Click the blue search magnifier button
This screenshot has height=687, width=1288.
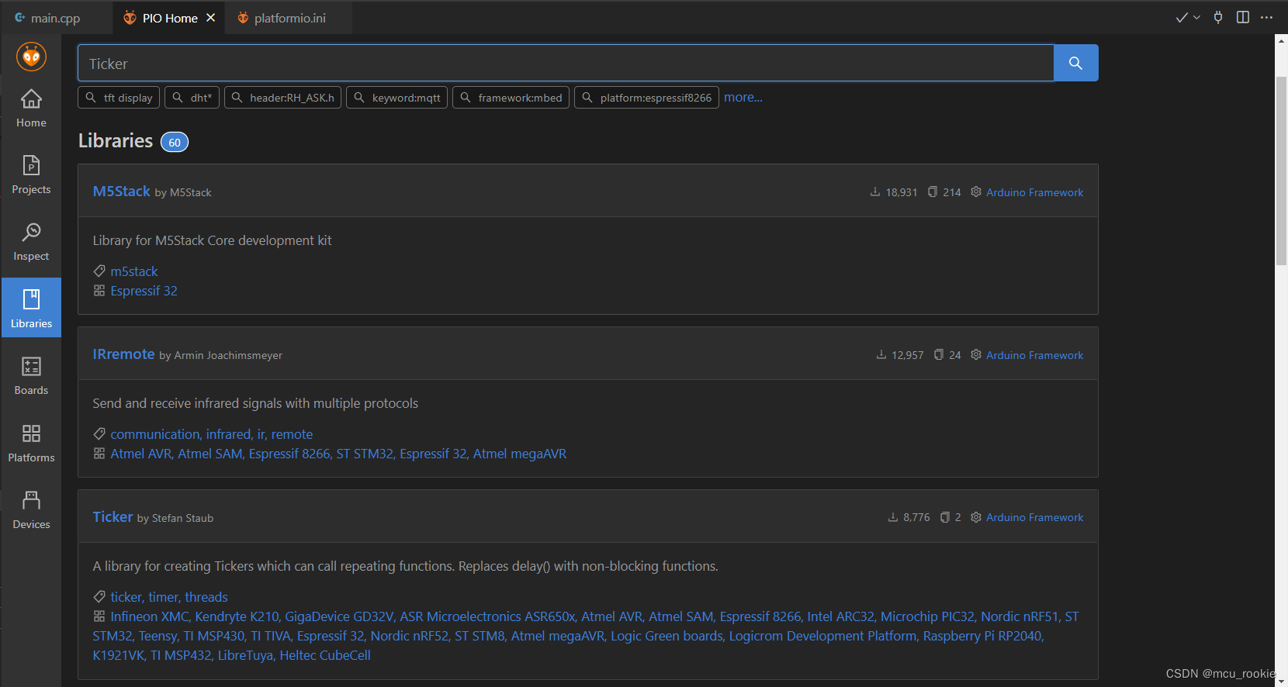(x=1075, y=63)
